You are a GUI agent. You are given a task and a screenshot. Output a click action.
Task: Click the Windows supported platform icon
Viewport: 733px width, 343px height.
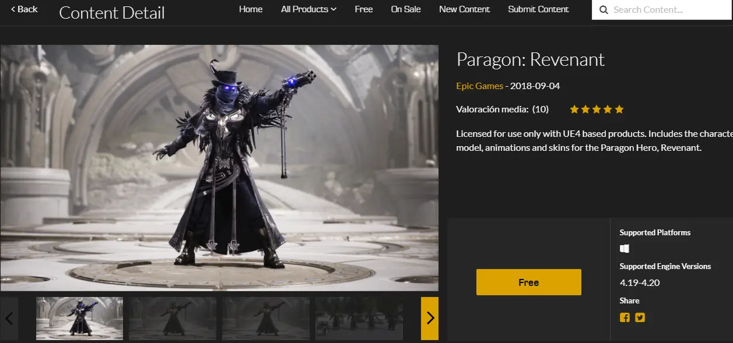pos(625,249)
